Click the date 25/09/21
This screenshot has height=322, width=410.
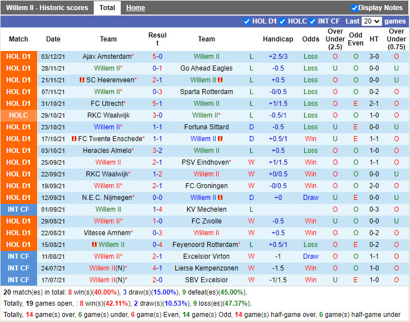click(53, 162)
